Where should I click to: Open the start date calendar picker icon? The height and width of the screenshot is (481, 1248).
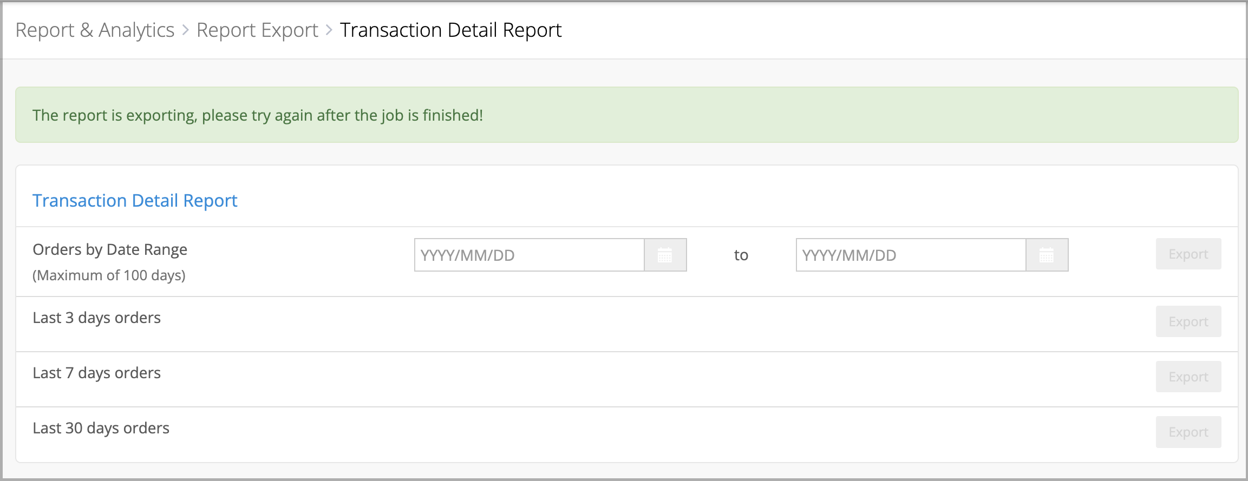point(665,255)
